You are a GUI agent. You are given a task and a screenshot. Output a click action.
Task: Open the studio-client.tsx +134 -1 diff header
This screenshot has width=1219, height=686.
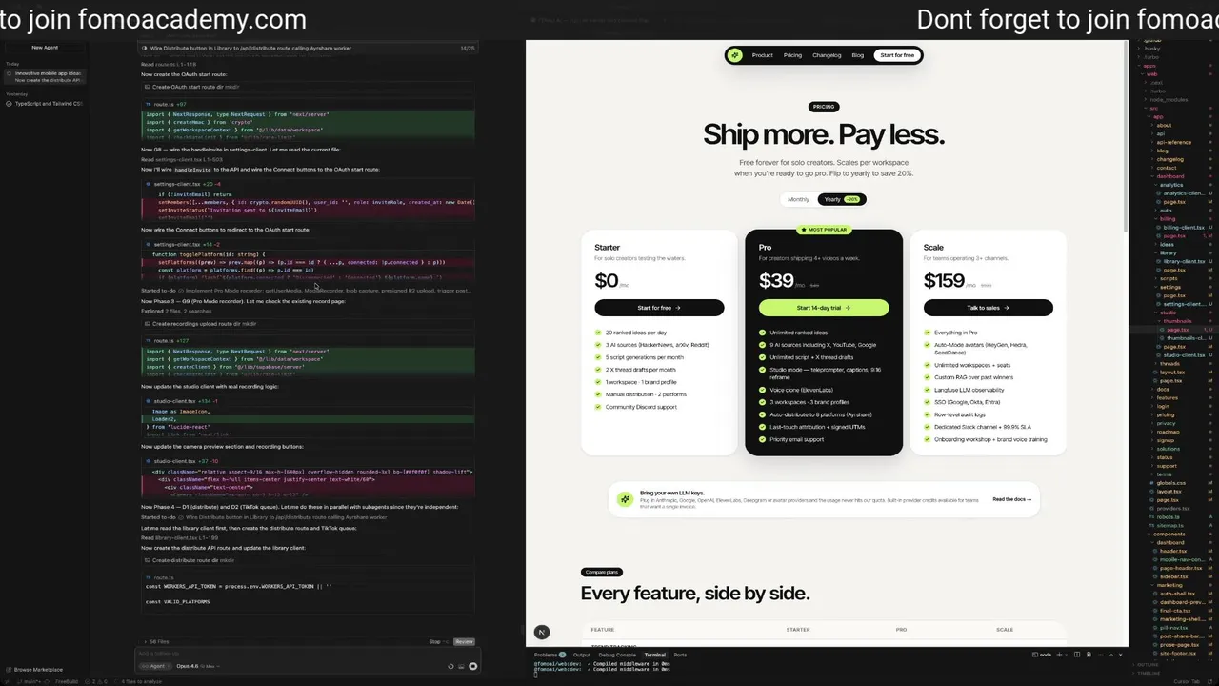click(x=310, y=401)
